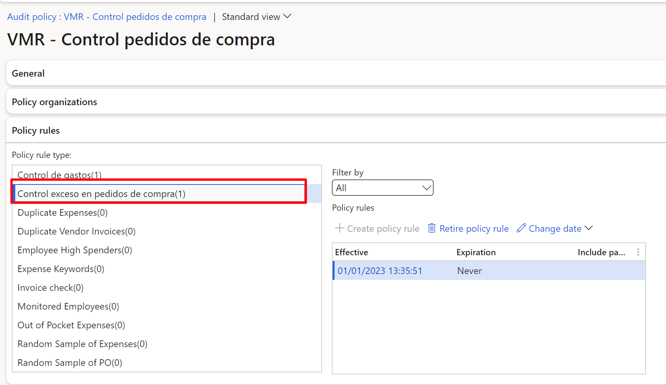Click the Change date pencil icon

coord(521,228)
